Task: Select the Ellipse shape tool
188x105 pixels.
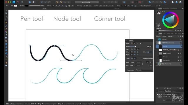Action: 6,47
